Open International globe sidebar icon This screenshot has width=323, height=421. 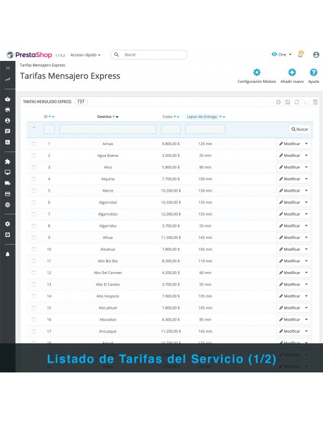pyautogui.click(x=8, y=205)
